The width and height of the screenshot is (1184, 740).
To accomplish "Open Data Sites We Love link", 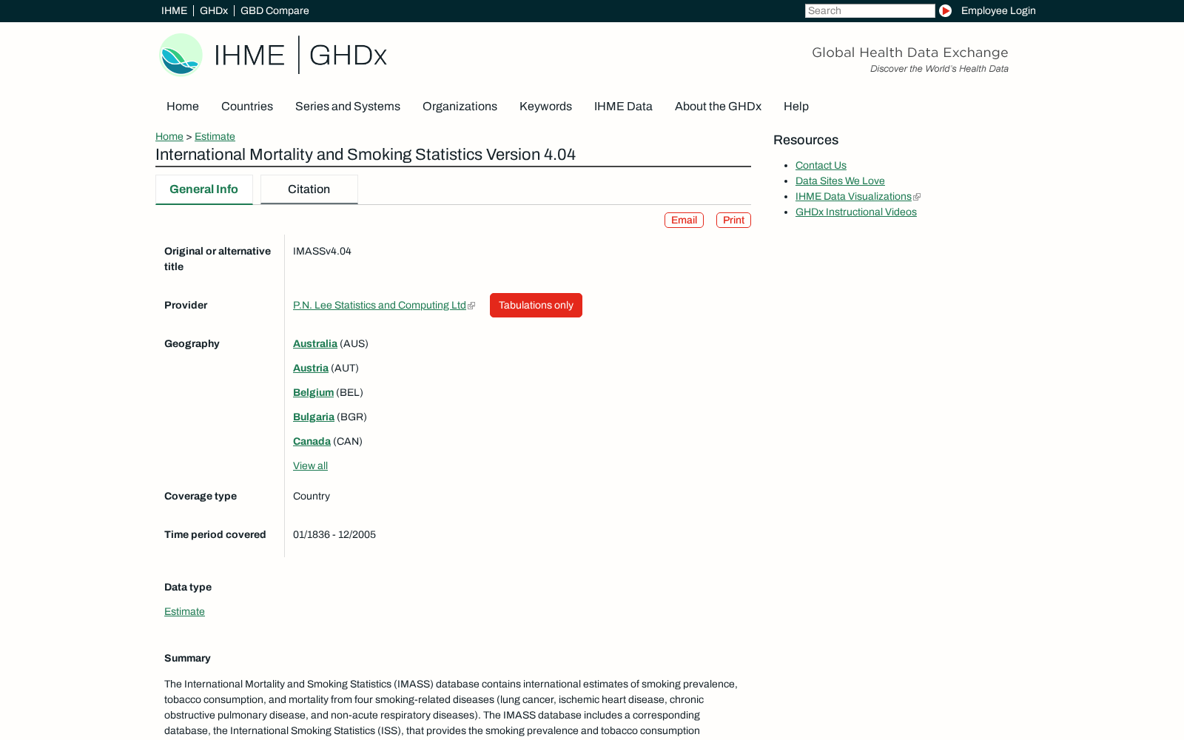I will click(840, 181).
